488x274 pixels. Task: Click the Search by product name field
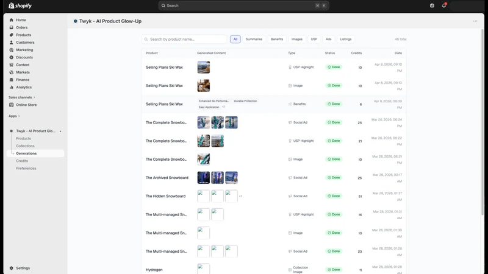184,39
